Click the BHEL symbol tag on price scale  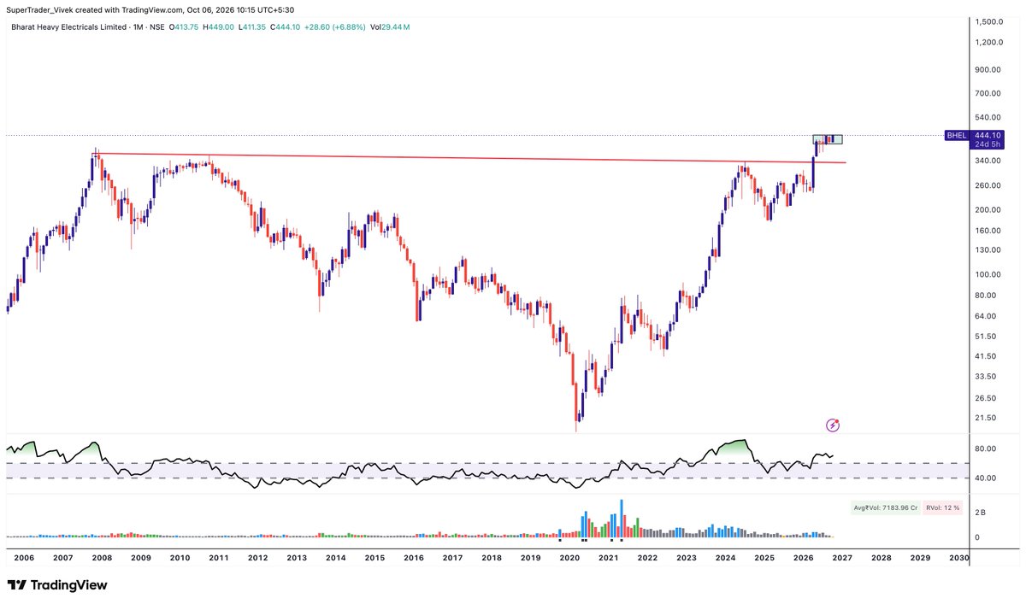pos(956,136)
